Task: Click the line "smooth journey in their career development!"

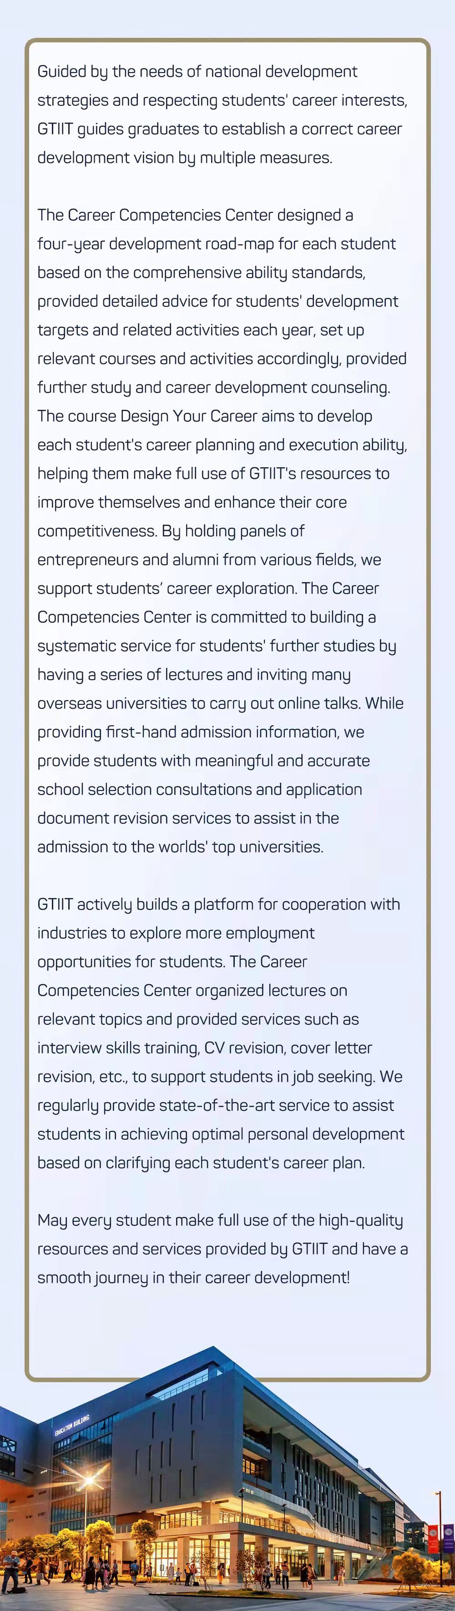Action: [193, 1278]
